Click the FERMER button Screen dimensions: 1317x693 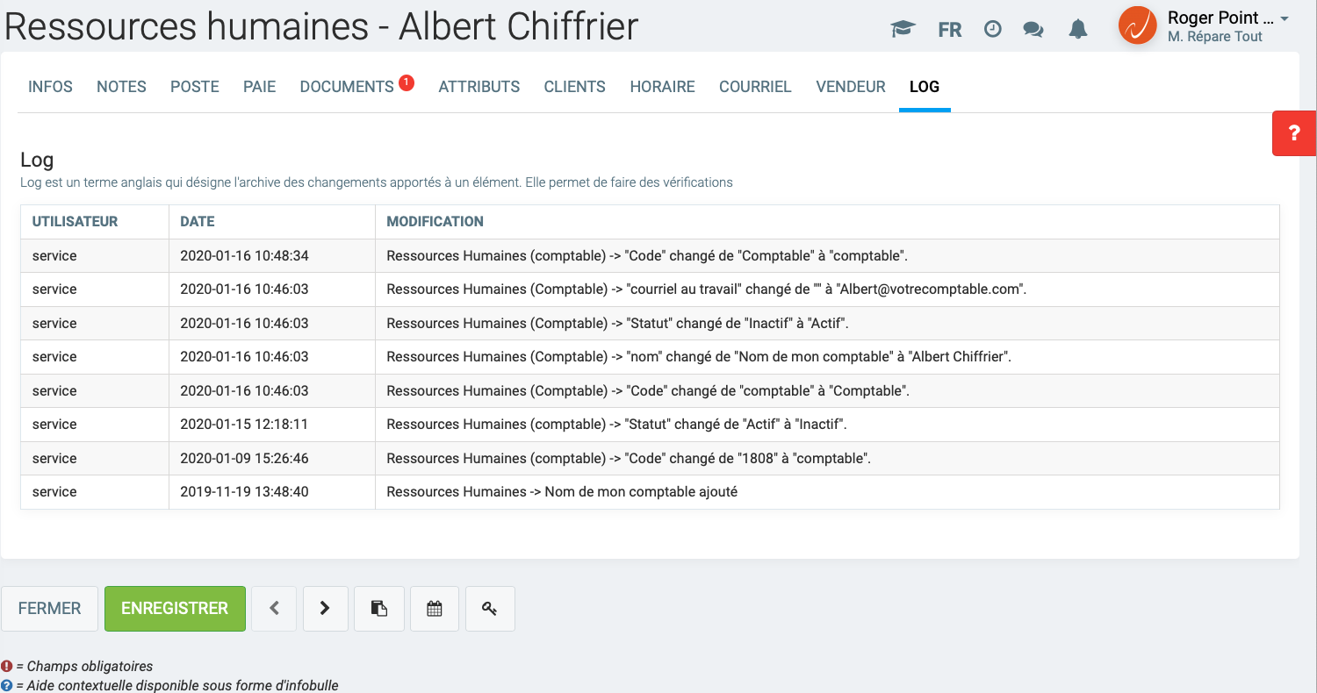click(49, 608)
